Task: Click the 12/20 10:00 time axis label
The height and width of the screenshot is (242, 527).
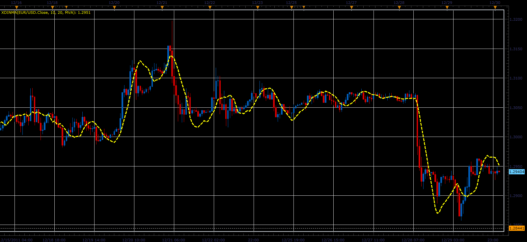Action: (x=134, y=240)
